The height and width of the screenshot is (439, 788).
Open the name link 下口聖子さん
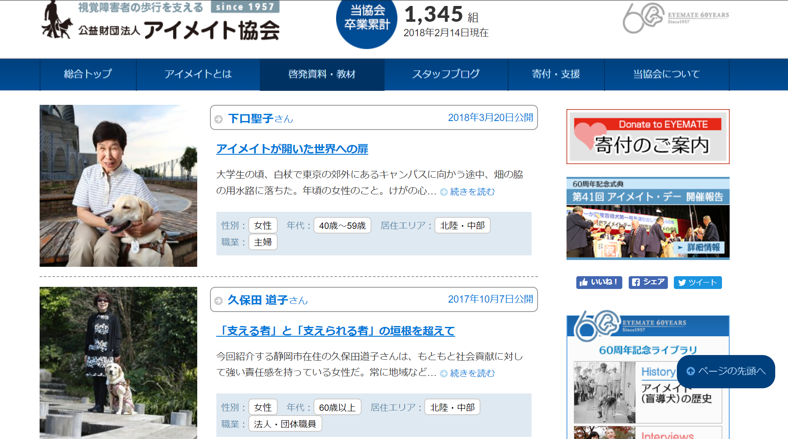(261, 118)
